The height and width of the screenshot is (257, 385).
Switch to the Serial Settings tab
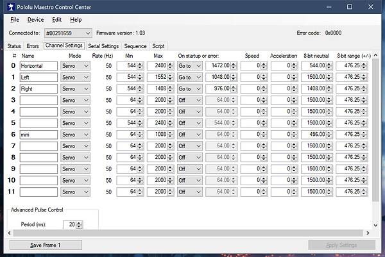pyautogui.click(x=103, y=46)
